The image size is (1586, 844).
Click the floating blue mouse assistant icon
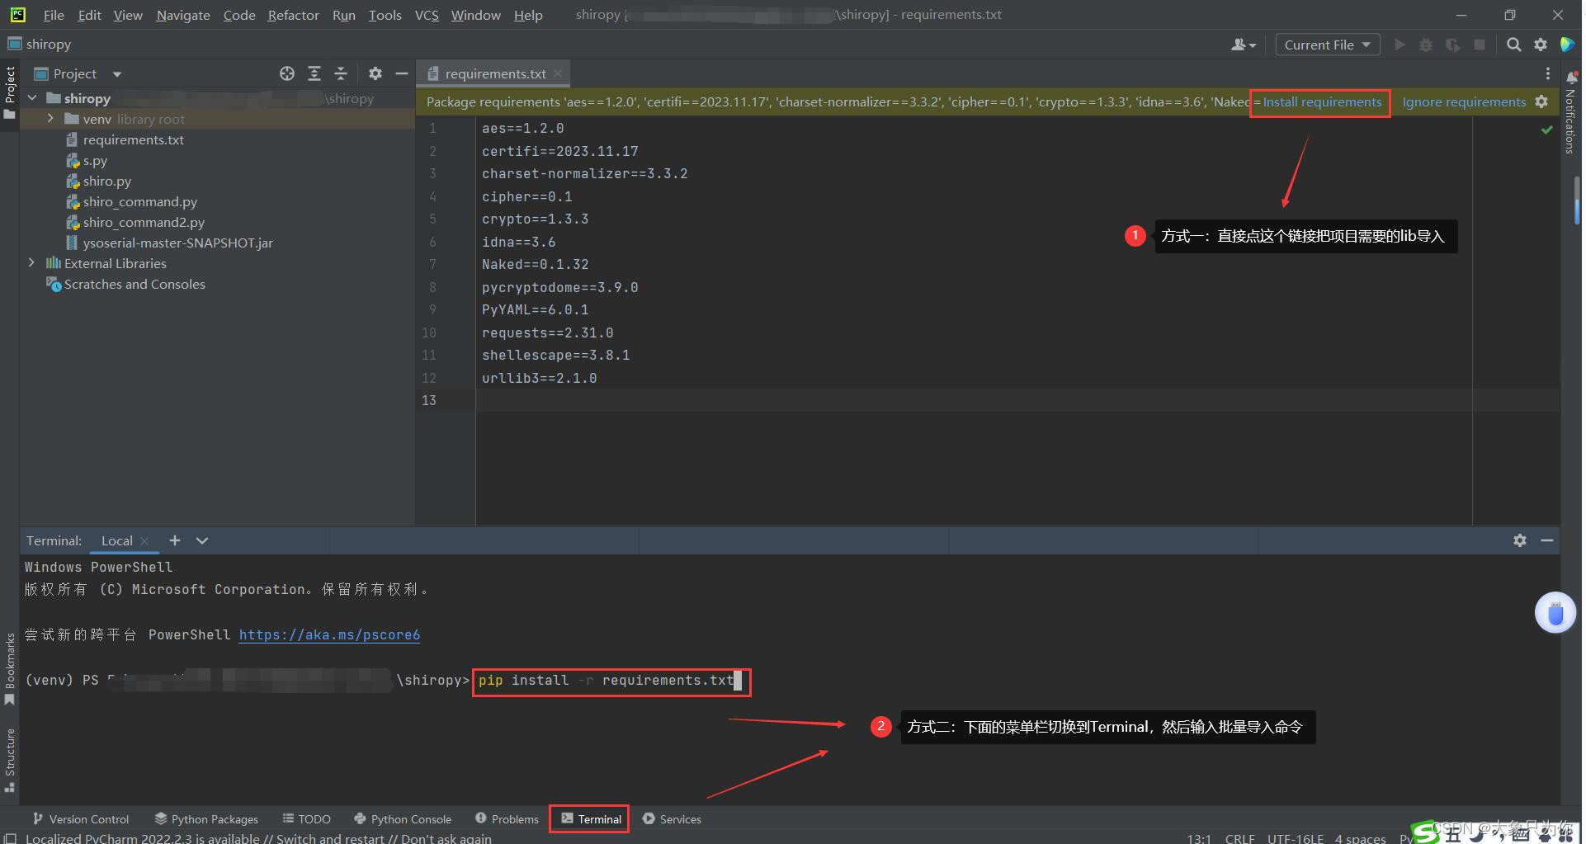coord(1555,613)
